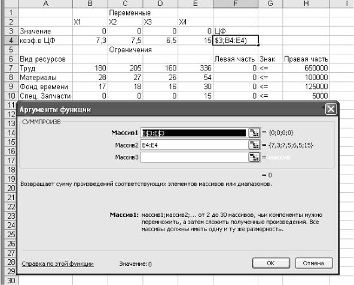Click the Значение label cell
The height and width of the screenshot is (285, 354).
click(45, 31)
